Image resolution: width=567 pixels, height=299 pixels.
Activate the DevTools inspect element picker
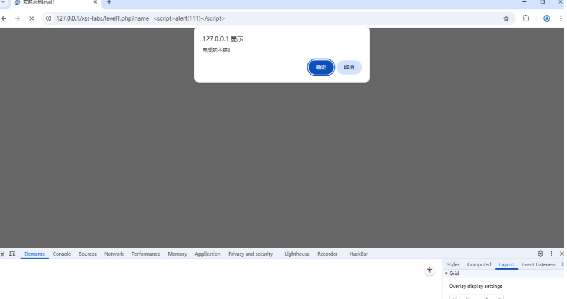[2, 254]
